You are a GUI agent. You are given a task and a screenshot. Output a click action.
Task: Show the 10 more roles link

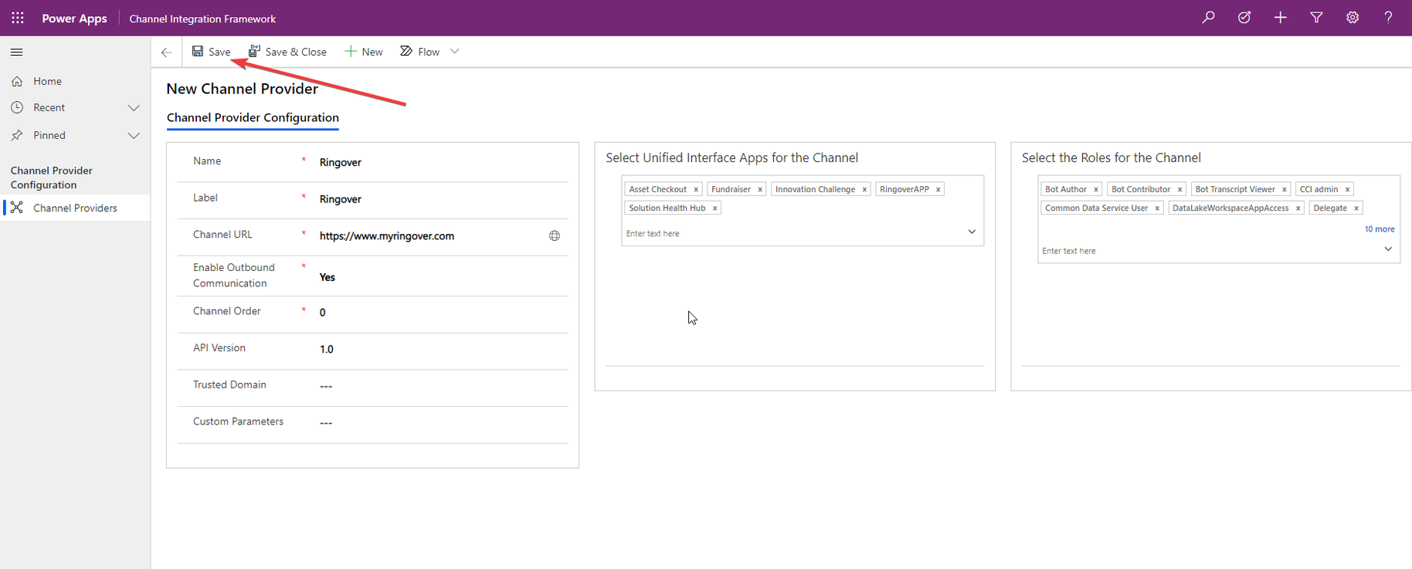point(1379,229)
